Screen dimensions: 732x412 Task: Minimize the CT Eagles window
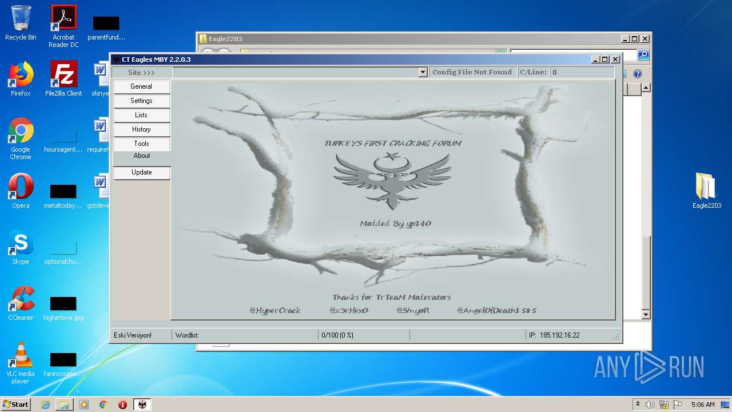595,60
